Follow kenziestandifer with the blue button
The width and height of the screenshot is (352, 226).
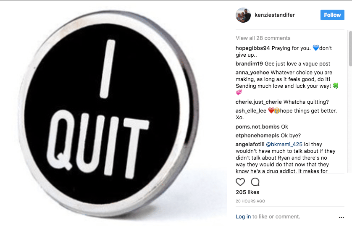coord(332,15)
